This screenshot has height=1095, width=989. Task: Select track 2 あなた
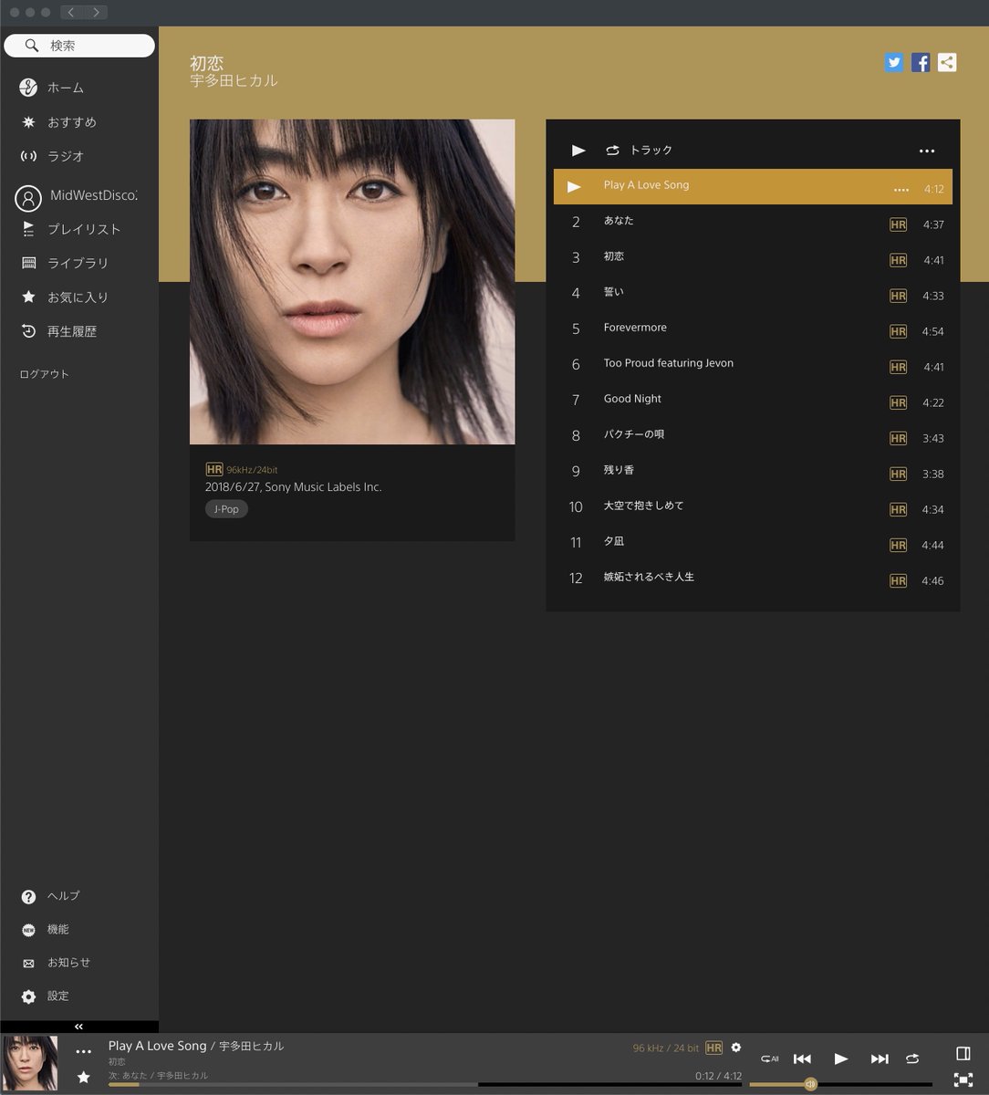tap(753, 222)
